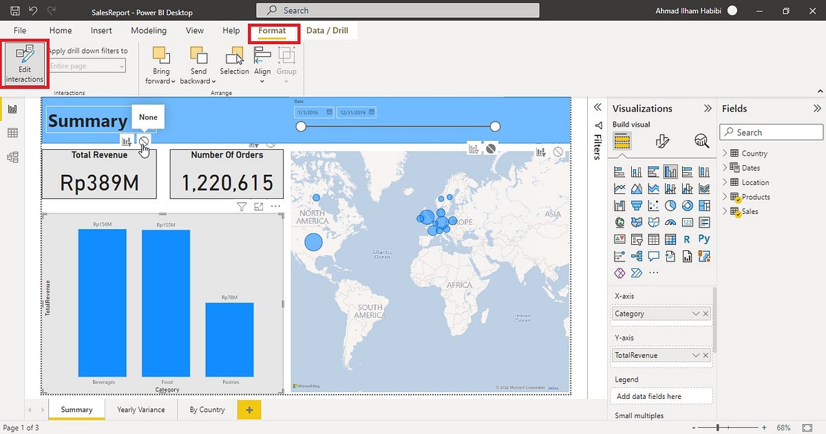This screenshot has height=434, width=826.
Task: Open the Selection pane icon
Action: [x=235, y=61]
